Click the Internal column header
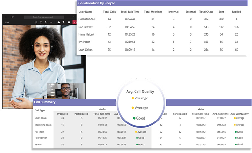This screenshot has height=153, width=252. point(174,12)
